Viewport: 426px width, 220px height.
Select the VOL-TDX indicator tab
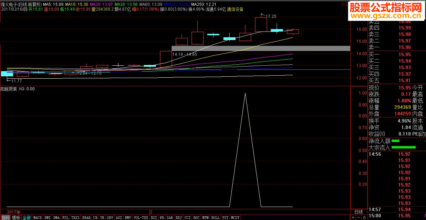pyautogui.click(x=141, y=218)
